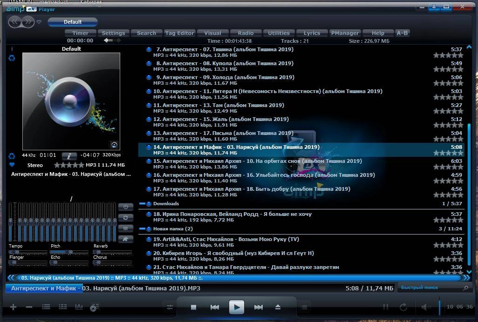Select track 20 Кибирев Игорь - Я свободный

coord(301,256)
